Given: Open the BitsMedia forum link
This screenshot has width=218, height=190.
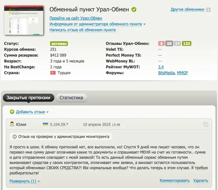Looking at the screenshot, I should pyautogui.click(x=166, y=73).
